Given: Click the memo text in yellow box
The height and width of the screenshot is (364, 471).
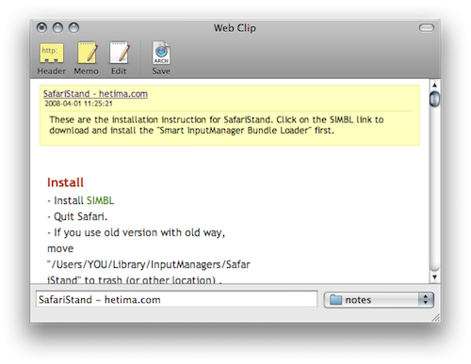Looking at the screenshot, I should [217, 125].
